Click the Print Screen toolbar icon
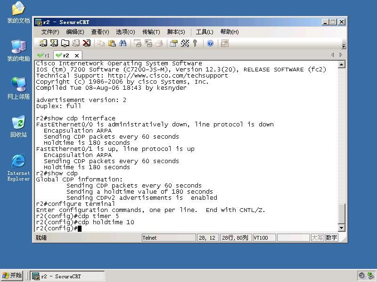 pos(138,43)
